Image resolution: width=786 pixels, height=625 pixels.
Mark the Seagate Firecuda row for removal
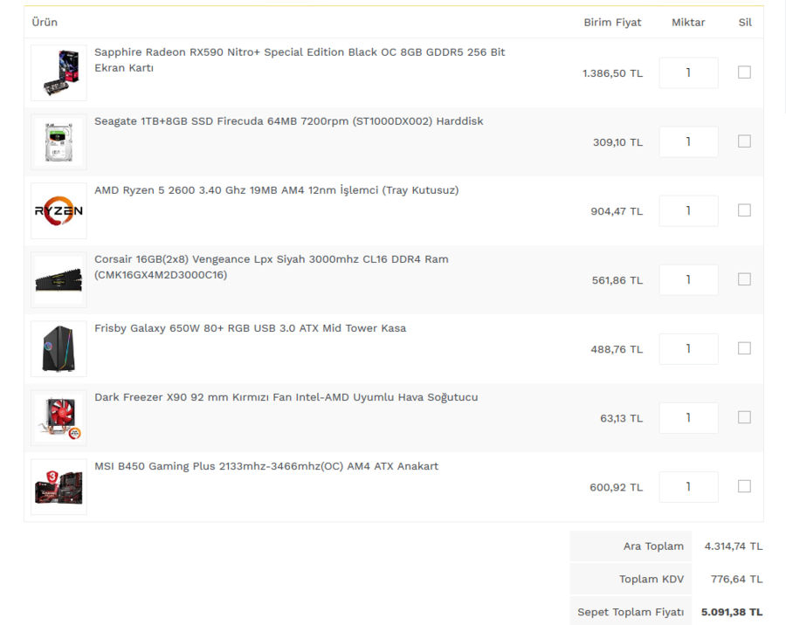tap(744, 141)
